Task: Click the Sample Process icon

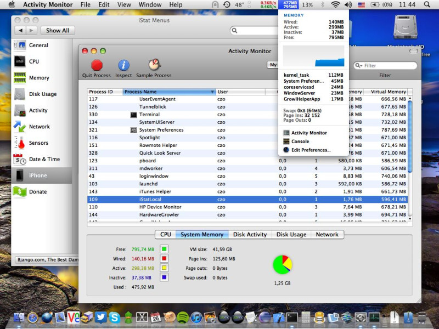Action: 154,65
